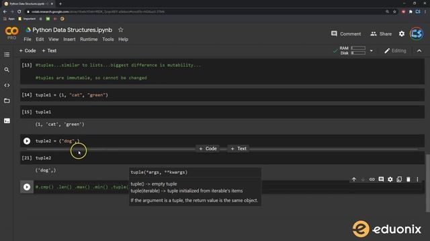Open the View menu

pos(54,39)
